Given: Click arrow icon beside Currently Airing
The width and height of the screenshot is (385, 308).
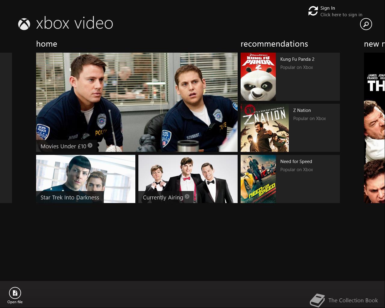Looking at the screenshot, I should pos(187,197).
